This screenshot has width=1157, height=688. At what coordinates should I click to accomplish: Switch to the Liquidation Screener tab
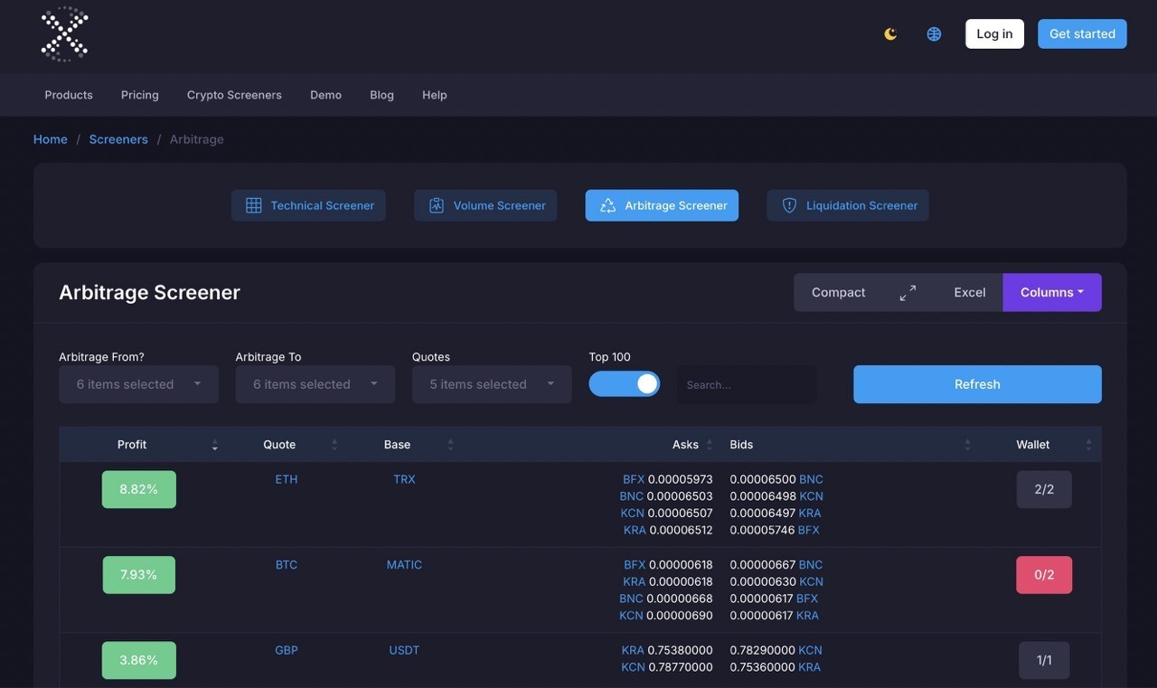click(848, 205)
